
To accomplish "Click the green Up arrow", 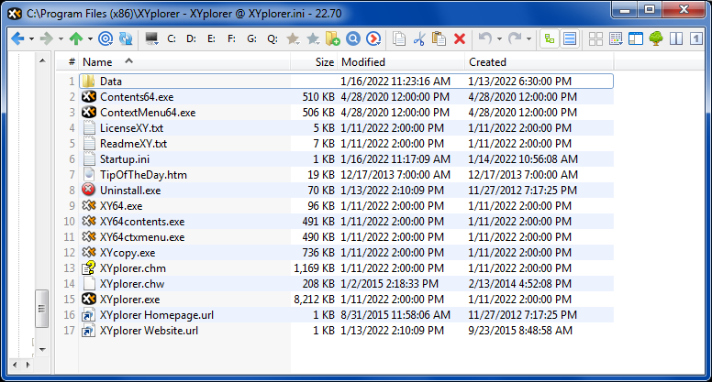I will click(76, 39).
